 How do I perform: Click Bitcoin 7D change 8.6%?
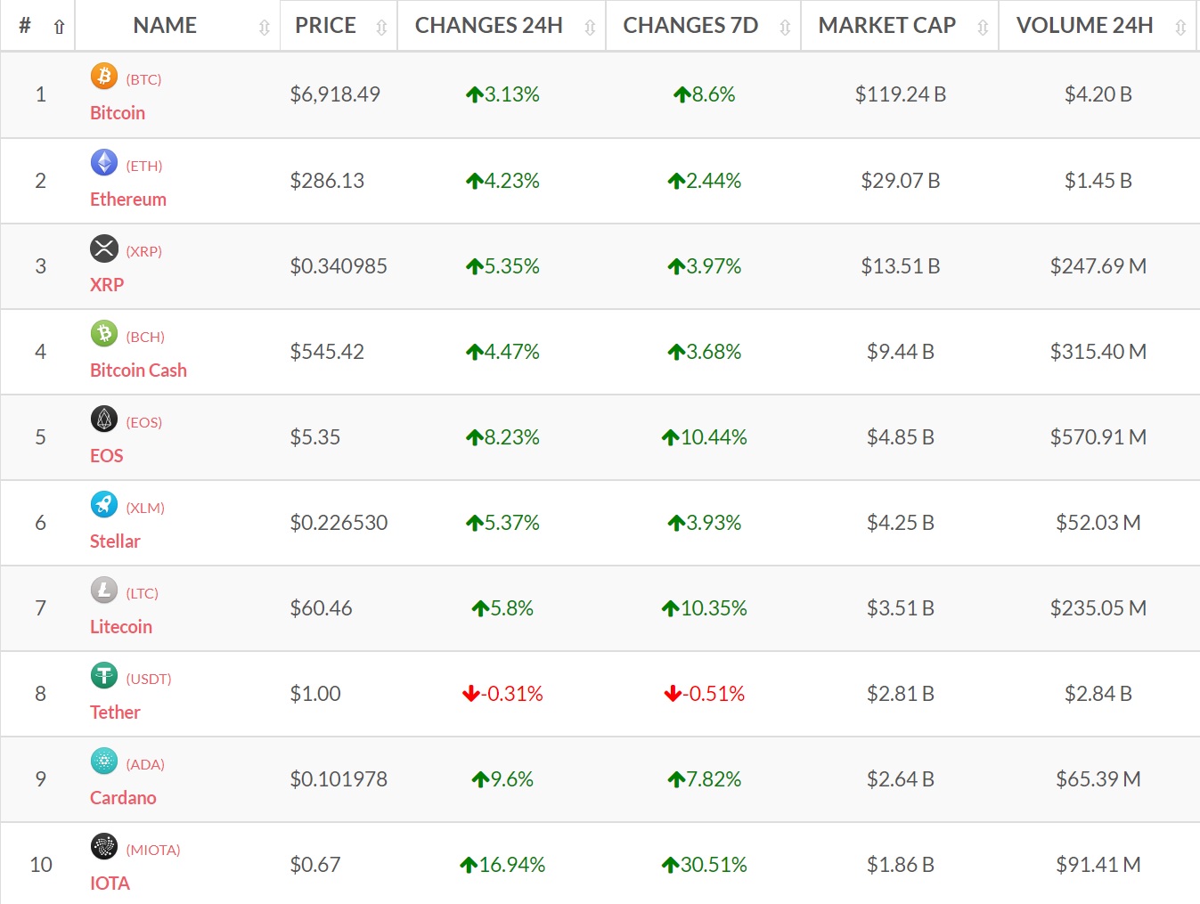pyautogui.click(x=704, y=94)
